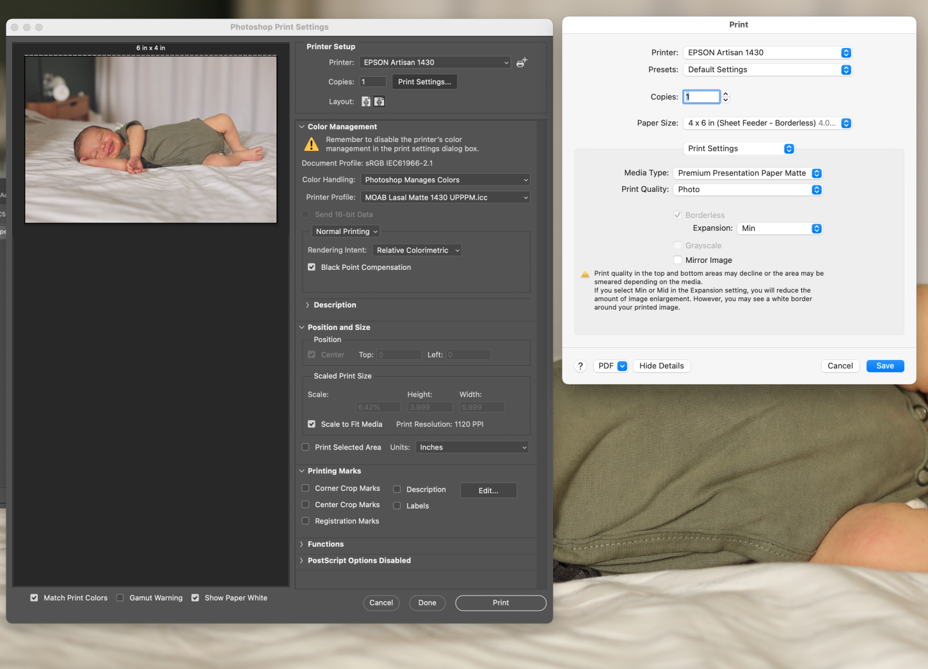Toggle Black Point Compensation checkbox
The height and width of the screenshot is (669, 928).
[x=312, y=267]
